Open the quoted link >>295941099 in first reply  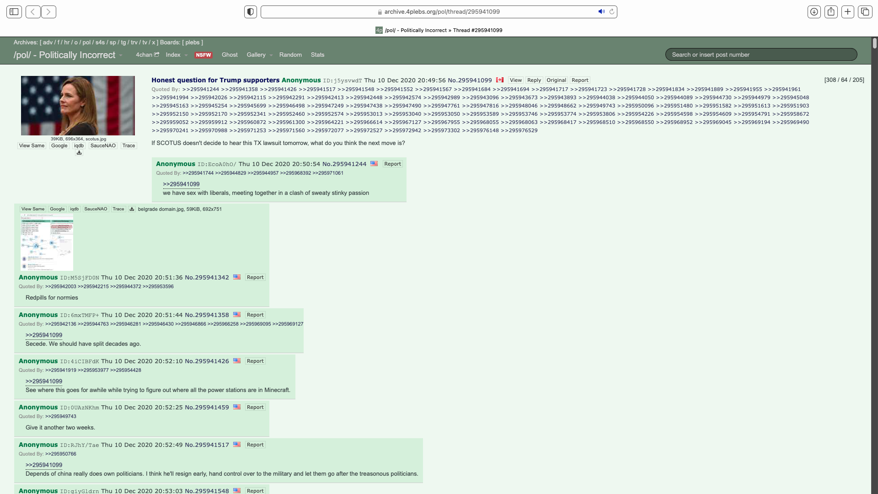[181, 184]
